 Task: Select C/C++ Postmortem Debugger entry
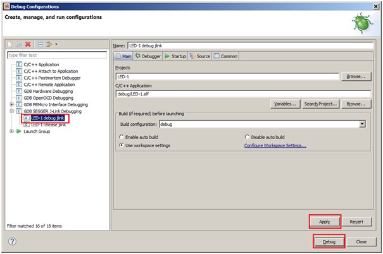(x=52, y=78)
